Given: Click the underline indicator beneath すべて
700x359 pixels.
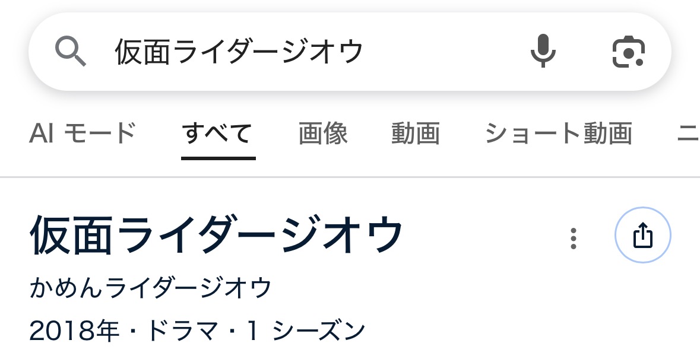Looking at the screenshot, I should tap(218, 158).
